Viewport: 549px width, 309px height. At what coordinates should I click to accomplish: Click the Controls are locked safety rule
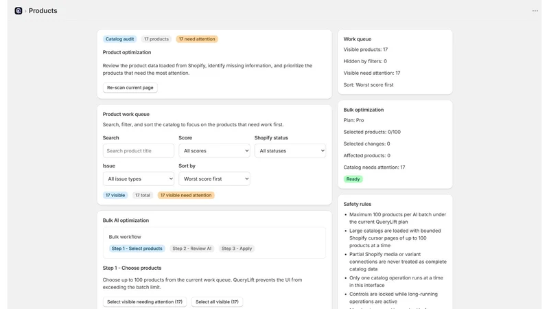click(393, 298)
